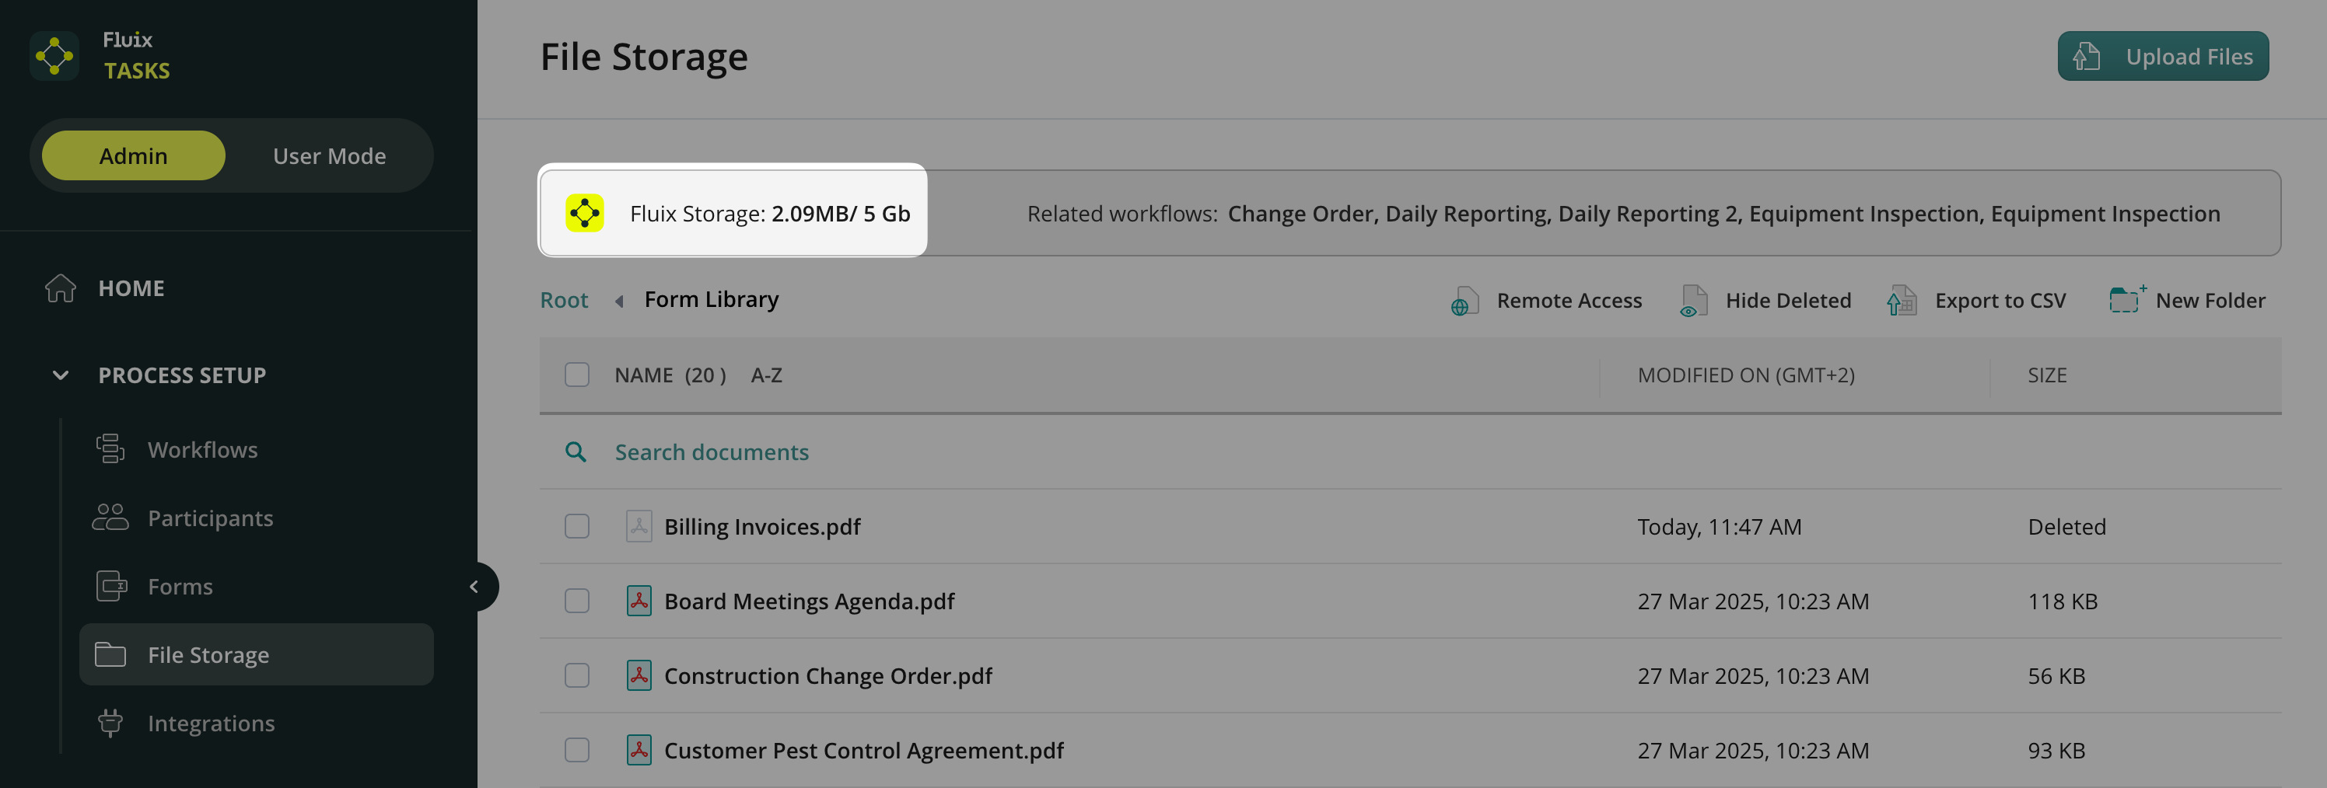
Task: Click the Remote Access globe icon
Action: [x=1464, y=301]
